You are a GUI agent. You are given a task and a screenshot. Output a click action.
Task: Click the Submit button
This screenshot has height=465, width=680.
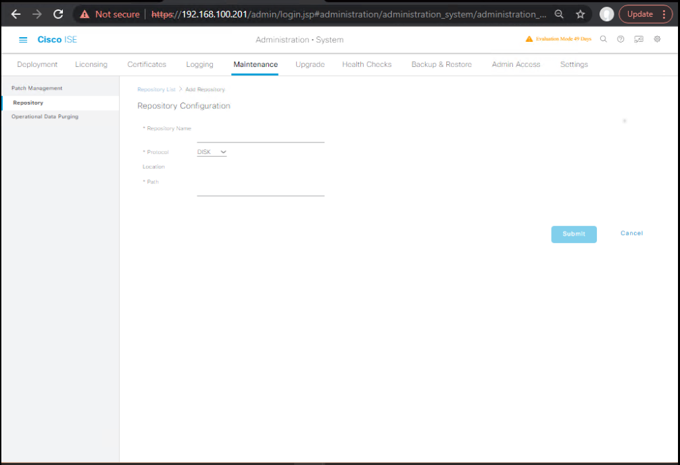(574, 234)
